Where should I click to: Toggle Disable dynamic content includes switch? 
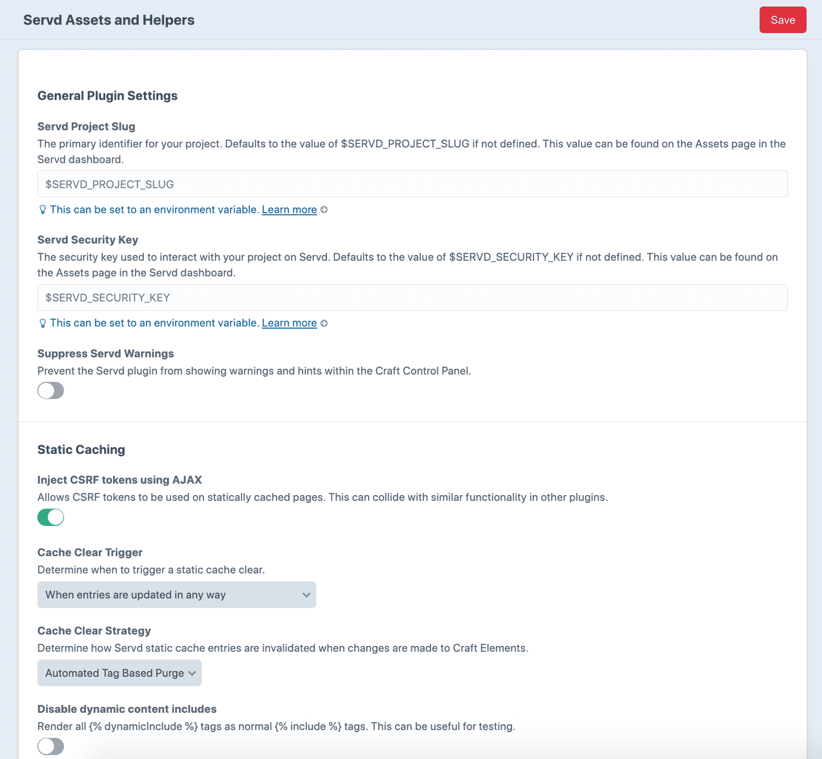51,746
